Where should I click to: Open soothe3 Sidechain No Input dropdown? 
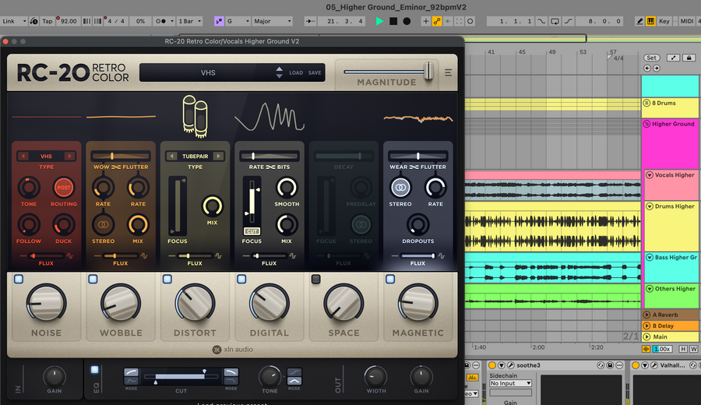[x=510, y=383]
